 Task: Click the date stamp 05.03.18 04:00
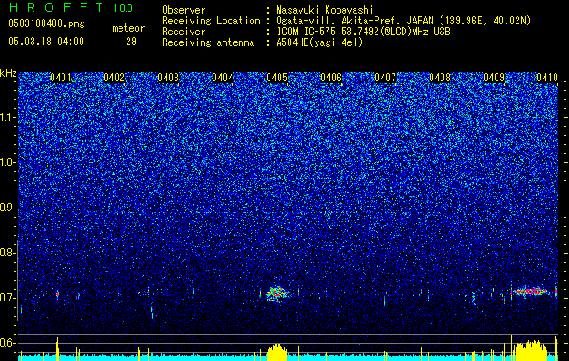pos(46,41)
